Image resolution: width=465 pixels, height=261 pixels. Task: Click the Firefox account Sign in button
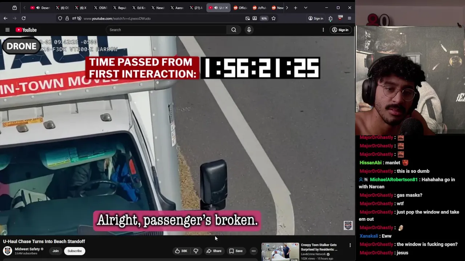[x=315, y=18]
